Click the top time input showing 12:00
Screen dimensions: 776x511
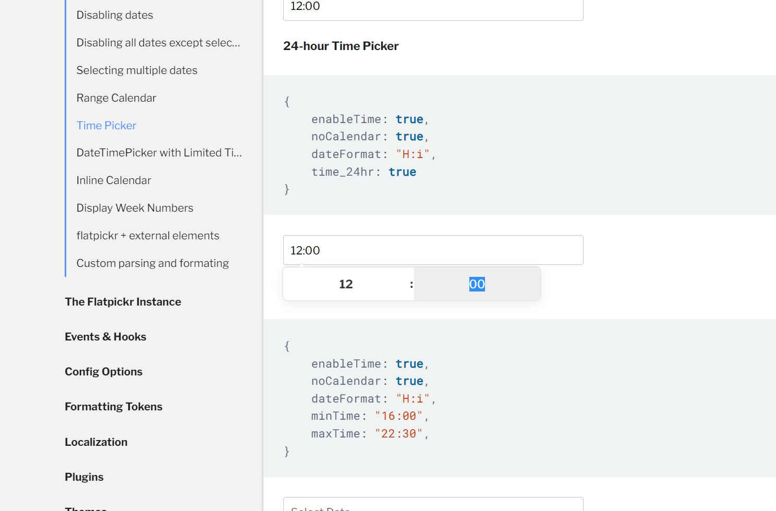(433, 6)
